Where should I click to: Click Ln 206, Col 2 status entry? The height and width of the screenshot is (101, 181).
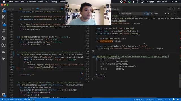coord(138,100)
